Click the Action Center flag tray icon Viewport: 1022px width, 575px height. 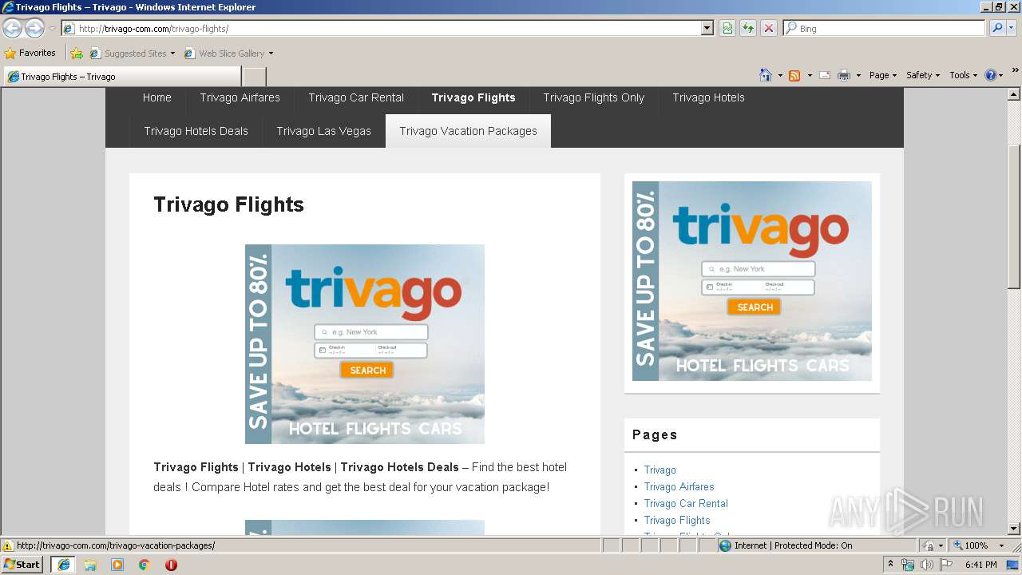pos(945,565)
